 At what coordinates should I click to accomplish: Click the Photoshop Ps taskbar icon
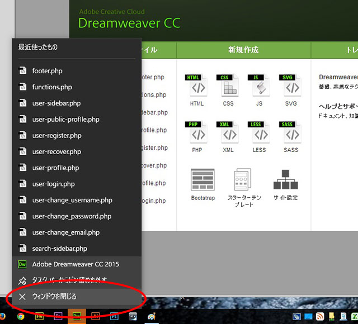click(114, 317)
